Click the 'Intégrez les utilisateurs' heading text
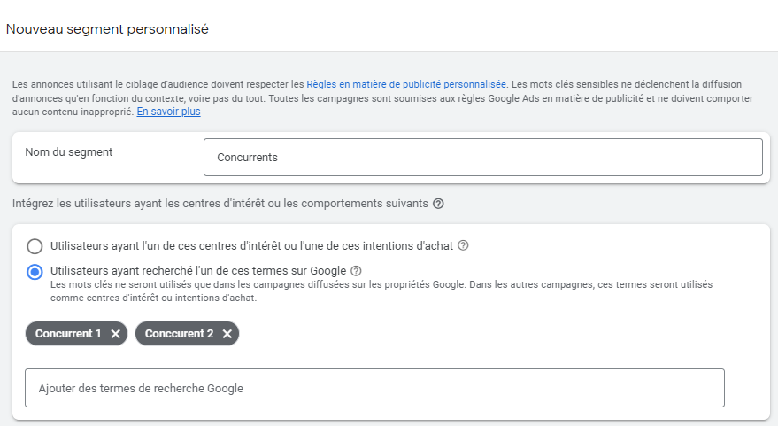The height and width of the screenshot is (426, 778). 220,204
